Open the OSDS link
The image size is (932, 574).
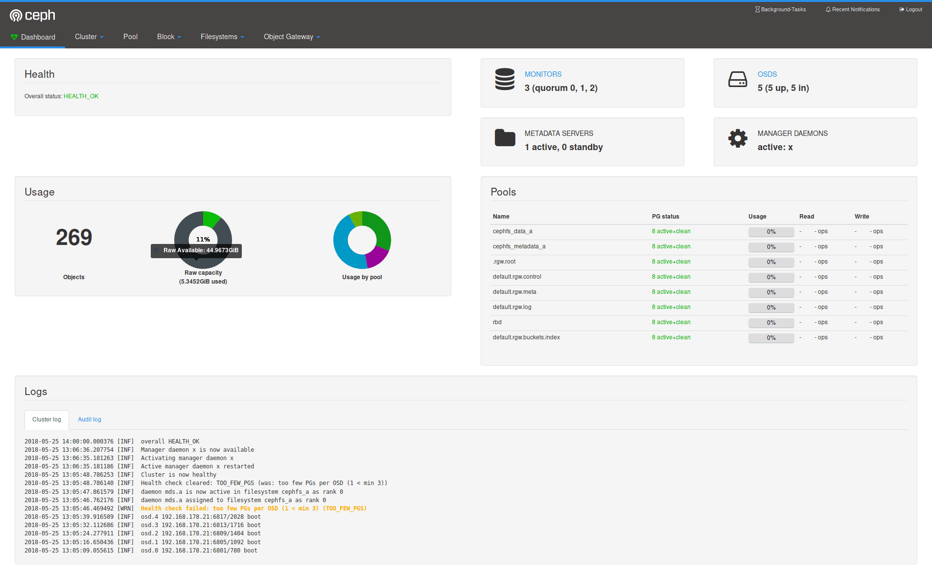click(767, 74)
